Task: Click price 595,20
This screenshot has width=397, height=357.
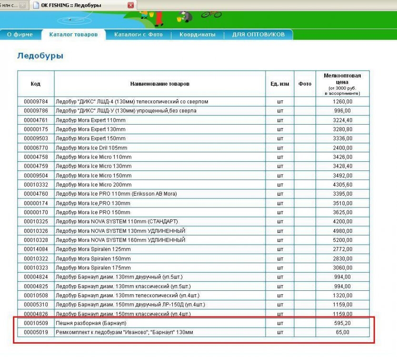Action: coord(342,323)
